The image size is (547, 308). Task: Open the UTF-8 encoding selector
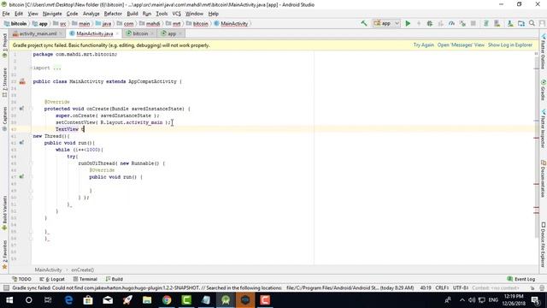tap(461, 287)
